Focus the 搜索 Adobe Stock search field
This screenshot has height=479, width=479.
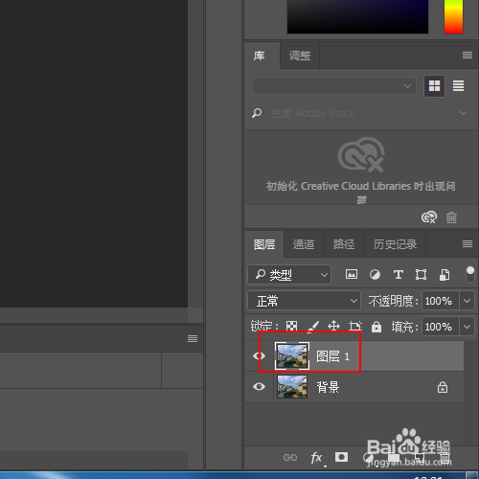pos(361,113)
